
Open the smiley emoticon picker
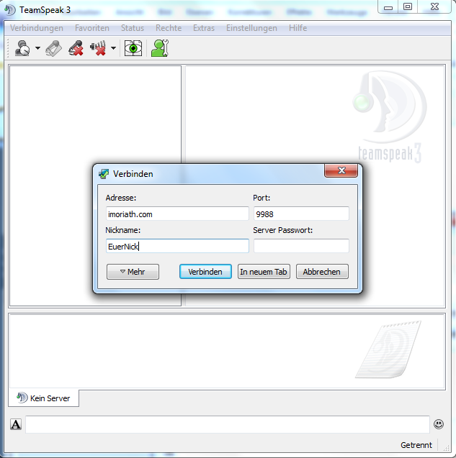tap(439, 424)
